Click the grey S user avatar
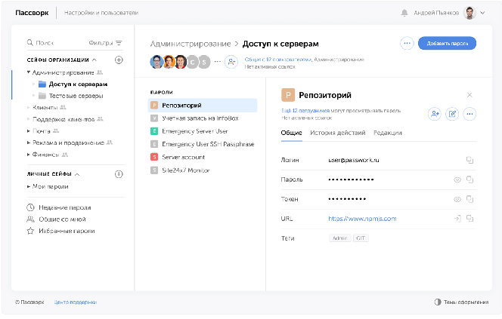Screen dimensions: 502x319 click(204, 62)
